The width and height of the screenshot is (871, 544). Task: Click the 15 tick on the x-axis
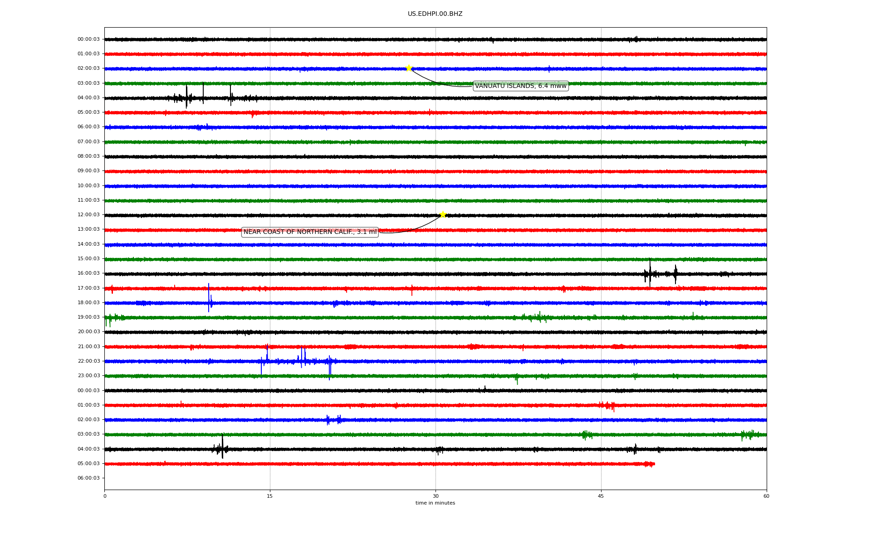270,496
